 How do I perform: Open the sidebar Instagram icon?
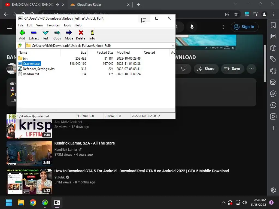[x=273, y=116]
